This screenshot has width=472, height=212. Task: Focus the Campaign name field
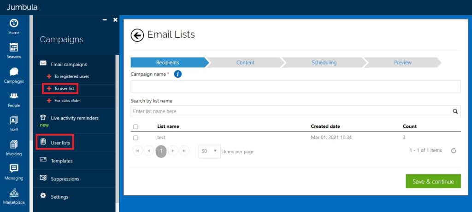tap(295, 86)
